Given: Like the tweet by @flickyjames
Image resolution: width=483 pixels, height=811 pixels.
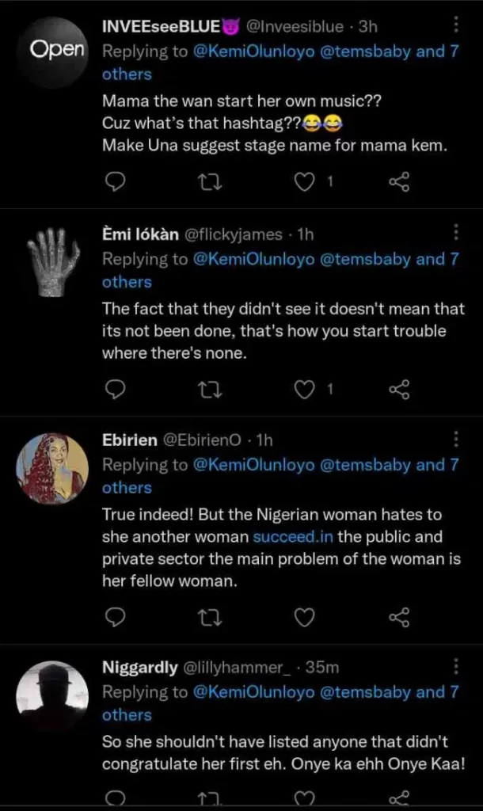Looking at the screenshot, I should 304,389.
